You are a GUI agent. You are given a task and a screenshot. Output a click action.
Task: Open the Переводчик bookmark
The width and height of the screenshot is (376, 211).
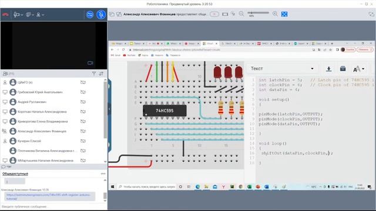point(173,55)
